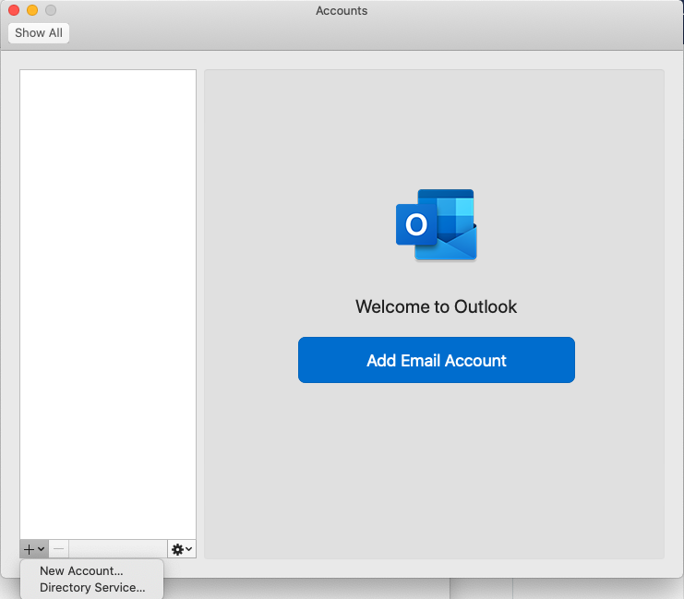The image size is (684, 599).
Task: Click the Show All button
Action: point(39,33)
